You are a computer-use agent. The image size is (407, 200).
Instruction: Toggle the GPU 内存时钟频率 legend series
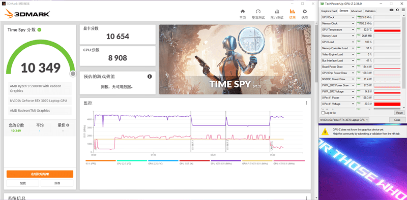coord(257,162)
